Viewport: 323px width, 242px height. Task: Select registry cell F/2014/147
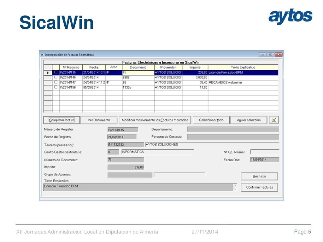pyautogui.click(x=71, y=83)
